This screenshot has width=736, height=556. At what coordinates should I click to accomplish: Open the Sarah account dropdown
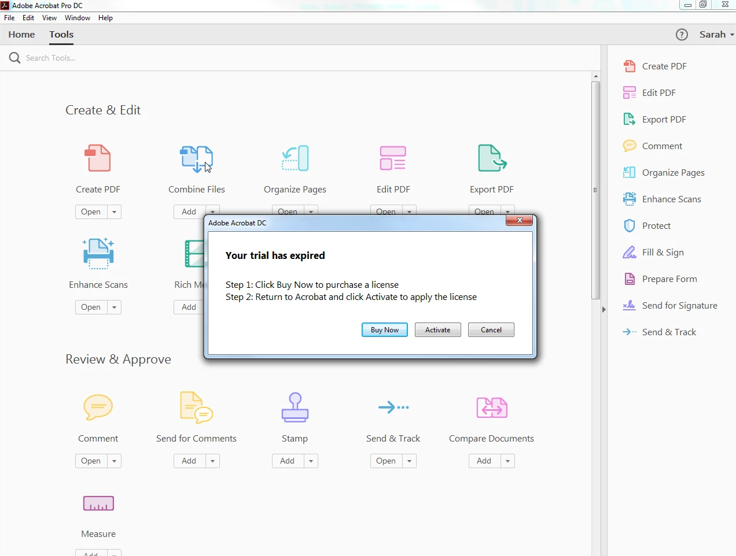[716, 35]
